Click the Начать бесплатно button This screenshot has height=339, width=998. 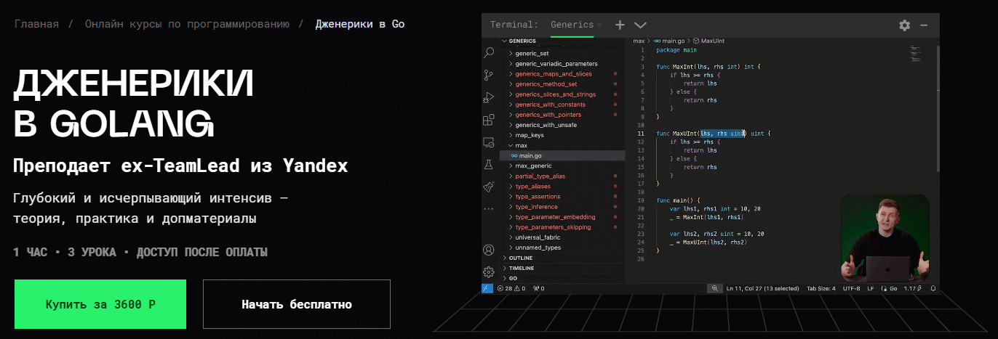[x=297, y=304]
